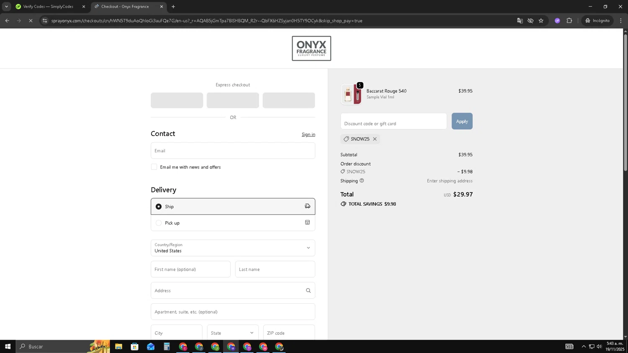
Task: Close the Verify Codes tab
Action: point(83,7)
